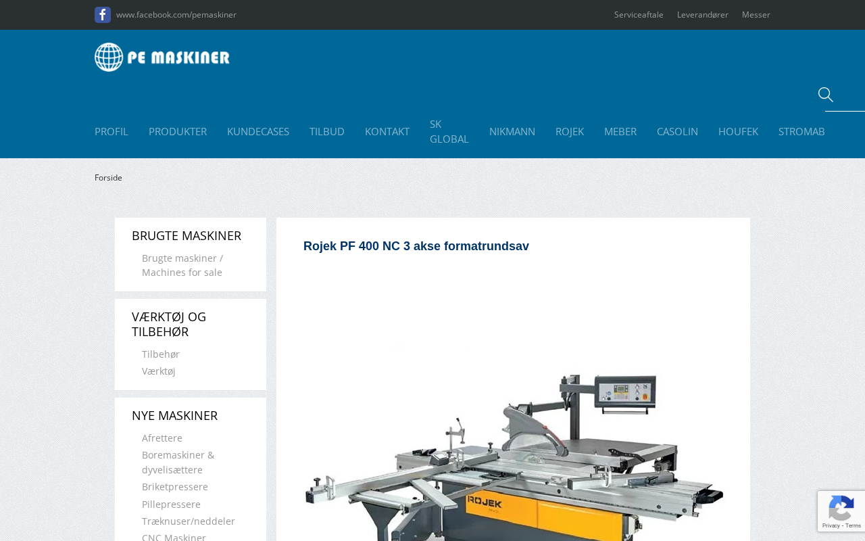Open the Serviceaftale link
The height and width of the screenshot is (541, 865).
(x=639, y=15)
